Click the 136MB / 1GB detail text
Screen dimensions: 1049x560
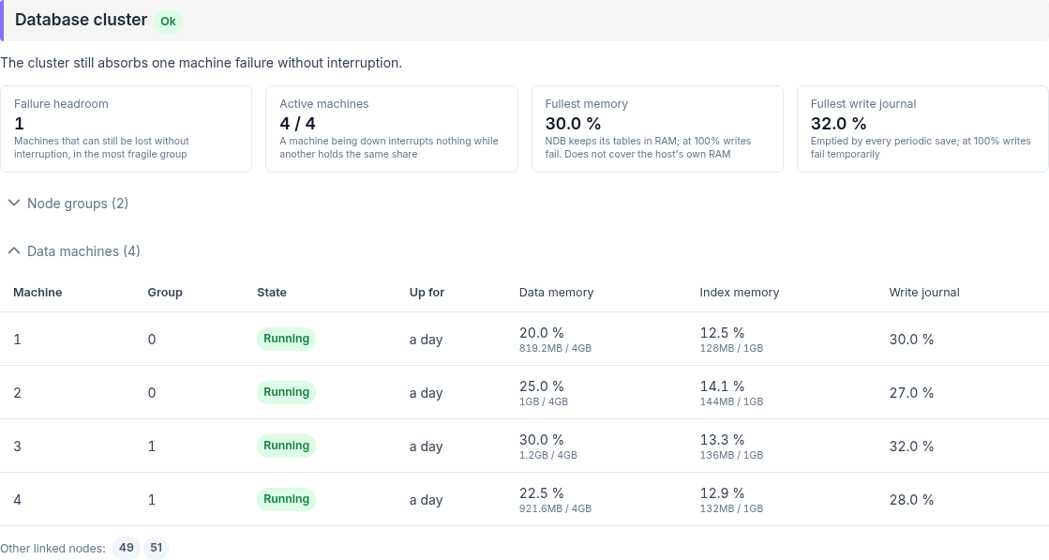(731, 455)
